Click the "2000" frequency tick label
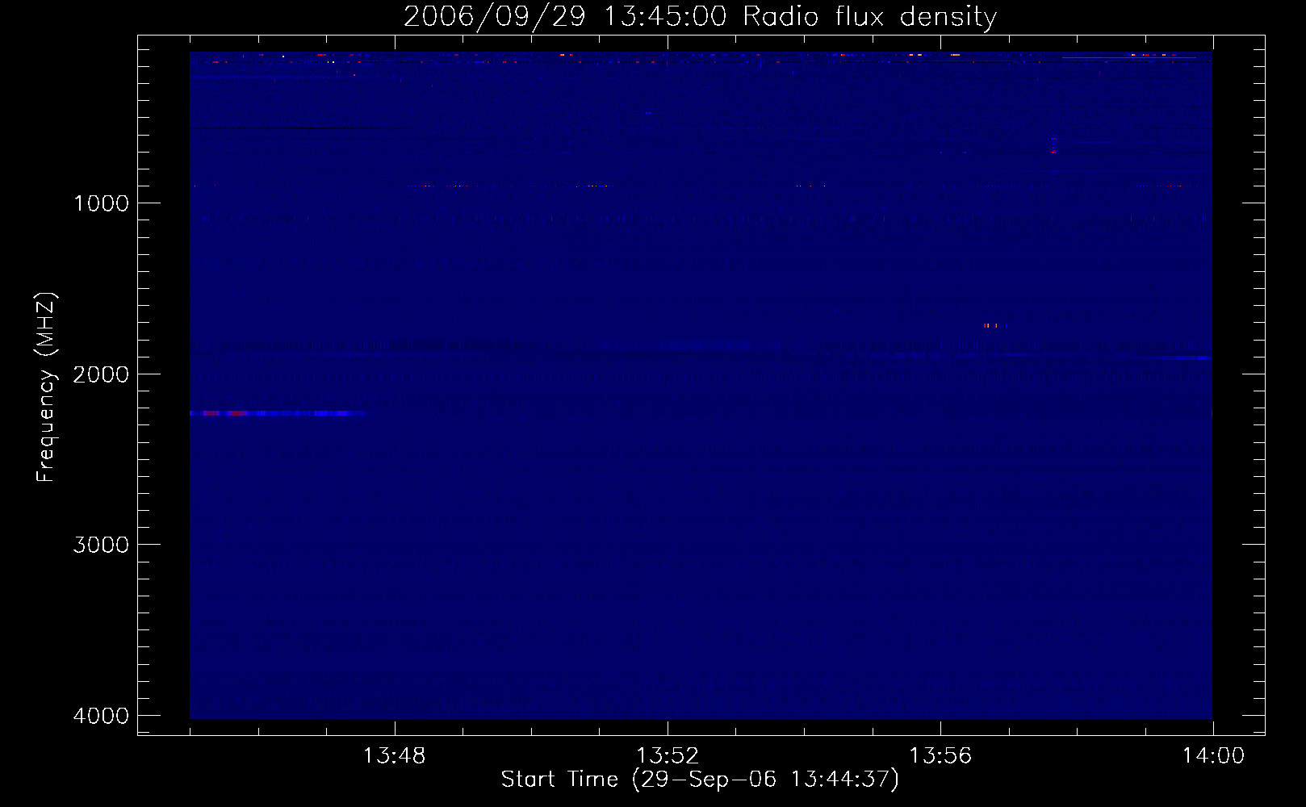This screenshot has width=1306, height=807. (101, 374)
